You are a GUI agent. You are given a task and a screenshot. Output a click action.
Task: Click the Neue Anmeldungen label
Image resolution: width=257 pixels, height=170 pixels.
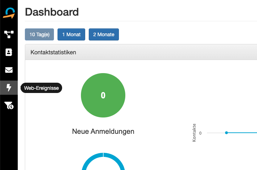coord(103,131)
